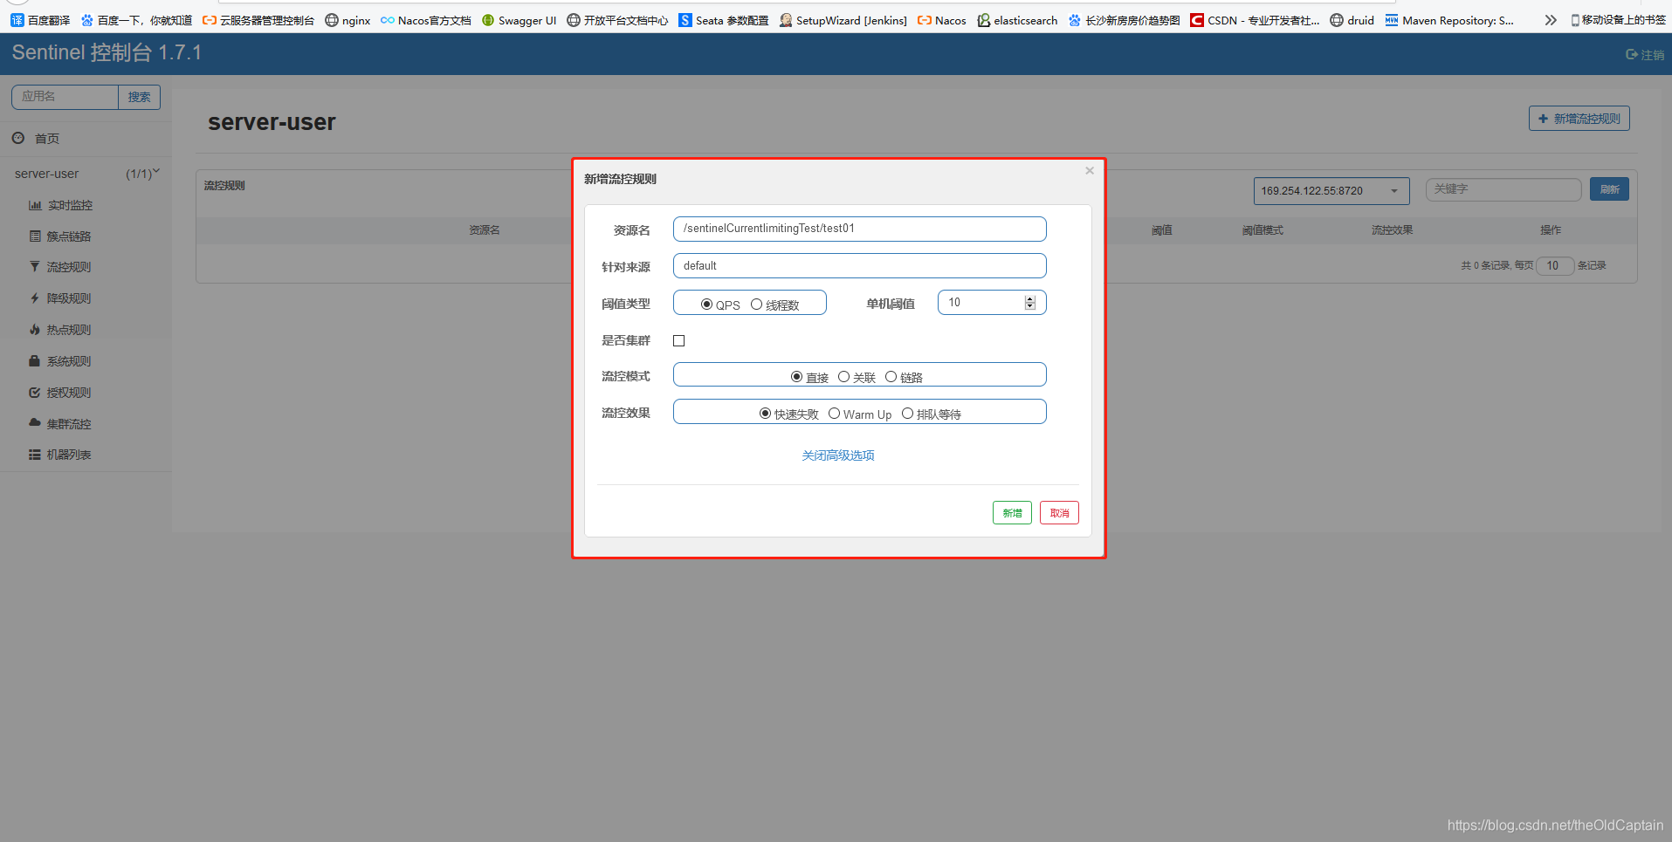Click the filter icon for 流控规则

click(x=35, y=267)
